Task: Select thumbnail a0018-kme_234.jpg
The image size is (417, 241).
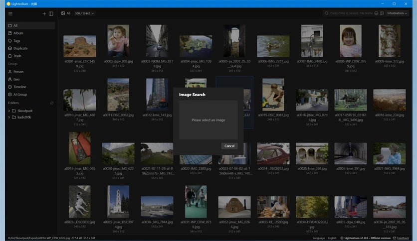Action: [x=390, y=100]
